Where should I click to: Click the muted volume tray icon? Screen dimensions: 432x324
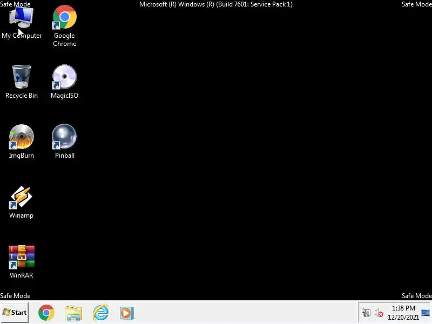tap(379, 313)
